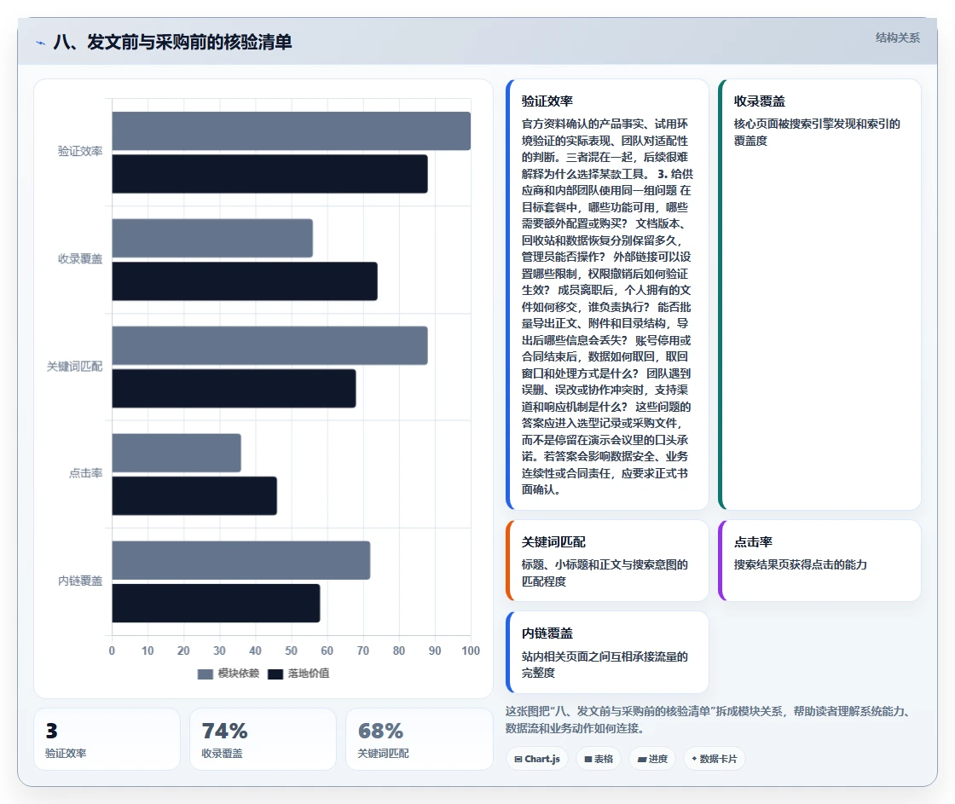The width and height of the screenshot is (955, 804).
Task: Click the 内链覆盖 y-axis label
Action: click(x=80, y=581)
